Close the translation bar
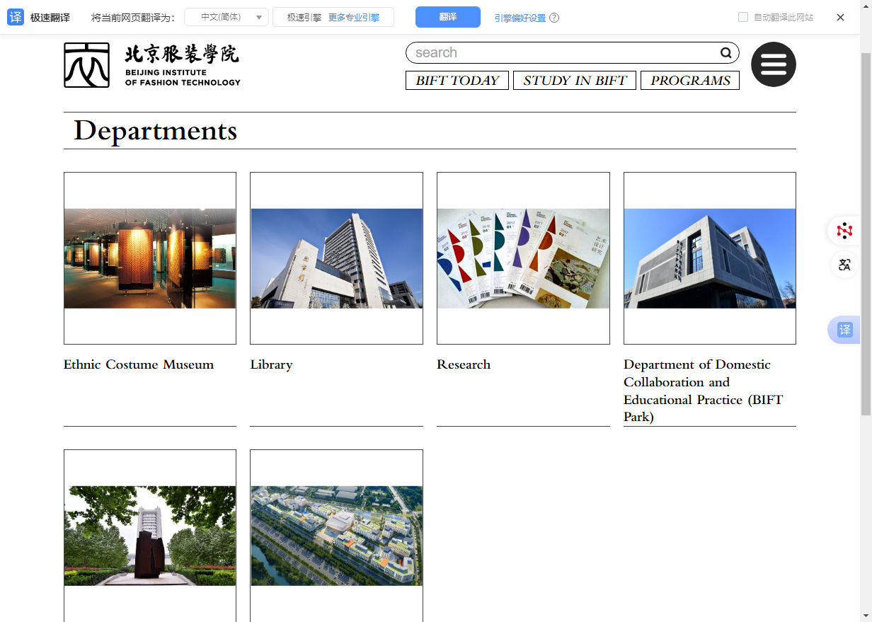The image size is (872, 622). 840,17
